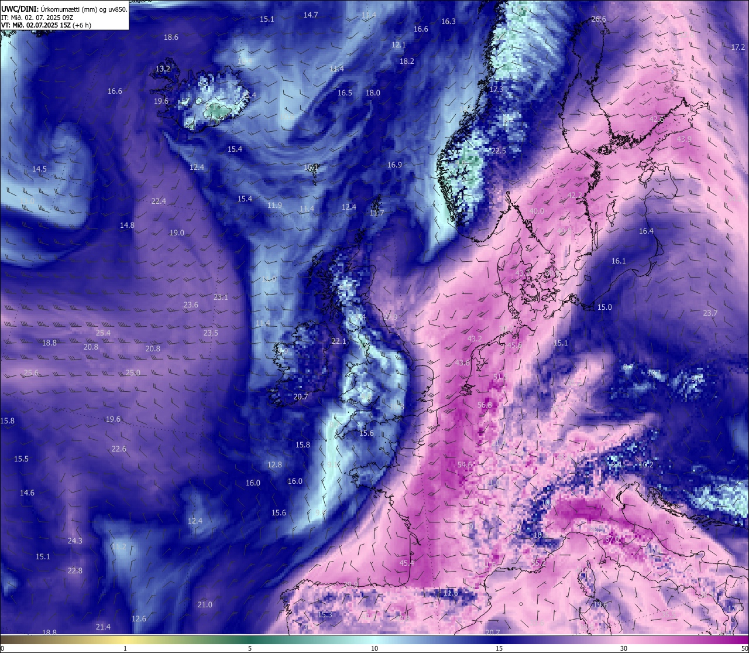Image resolution: width=749 pixels, height=653 pixels.
Task: Click the map value label '14.5'
Action: coord(39,169)
